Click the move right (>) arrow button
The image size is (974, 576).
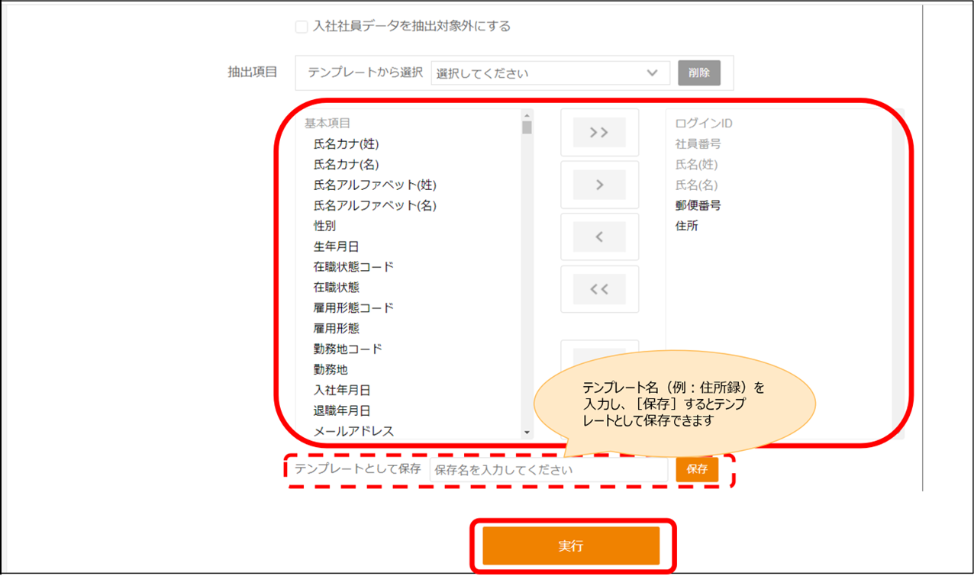point(599,185)
